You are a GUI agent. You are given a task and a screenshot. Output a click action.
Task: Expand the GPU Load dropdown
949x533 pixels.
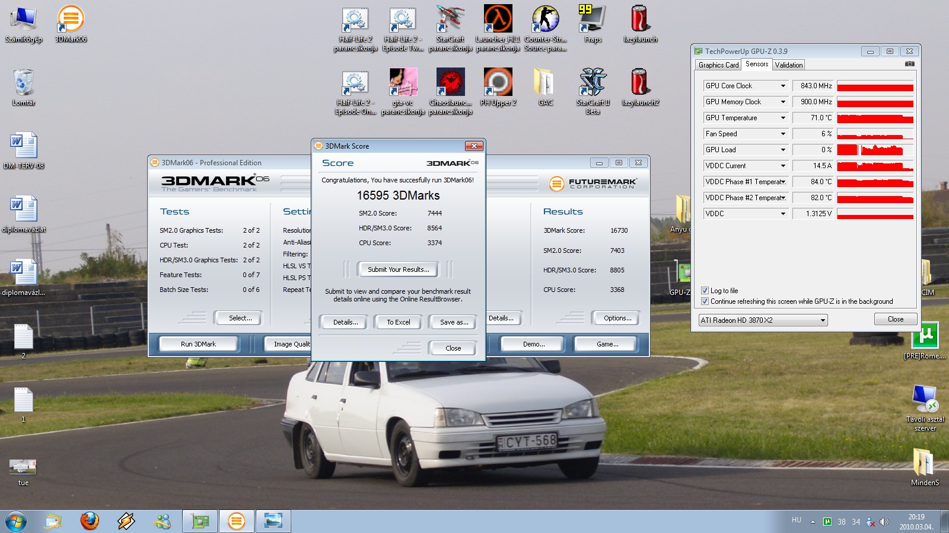tap(783, 150)
